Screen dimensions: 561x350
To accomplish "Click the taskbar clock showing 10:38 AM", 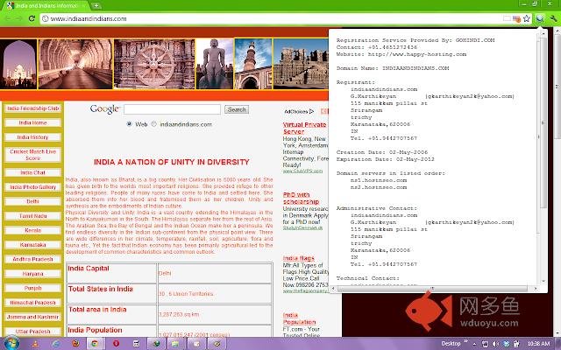I will [x=538, y=344].
